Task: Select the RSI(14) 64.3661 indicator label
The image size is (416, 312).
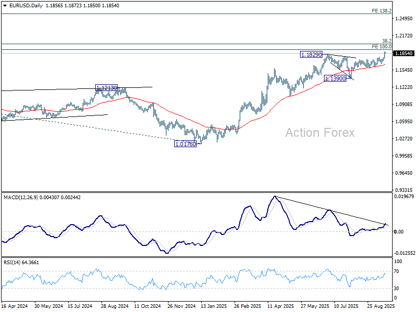Action: tap(21, 263)
